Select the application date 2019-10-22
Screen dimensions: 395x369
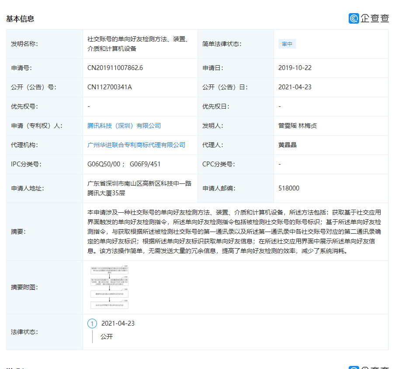[295, 68]
